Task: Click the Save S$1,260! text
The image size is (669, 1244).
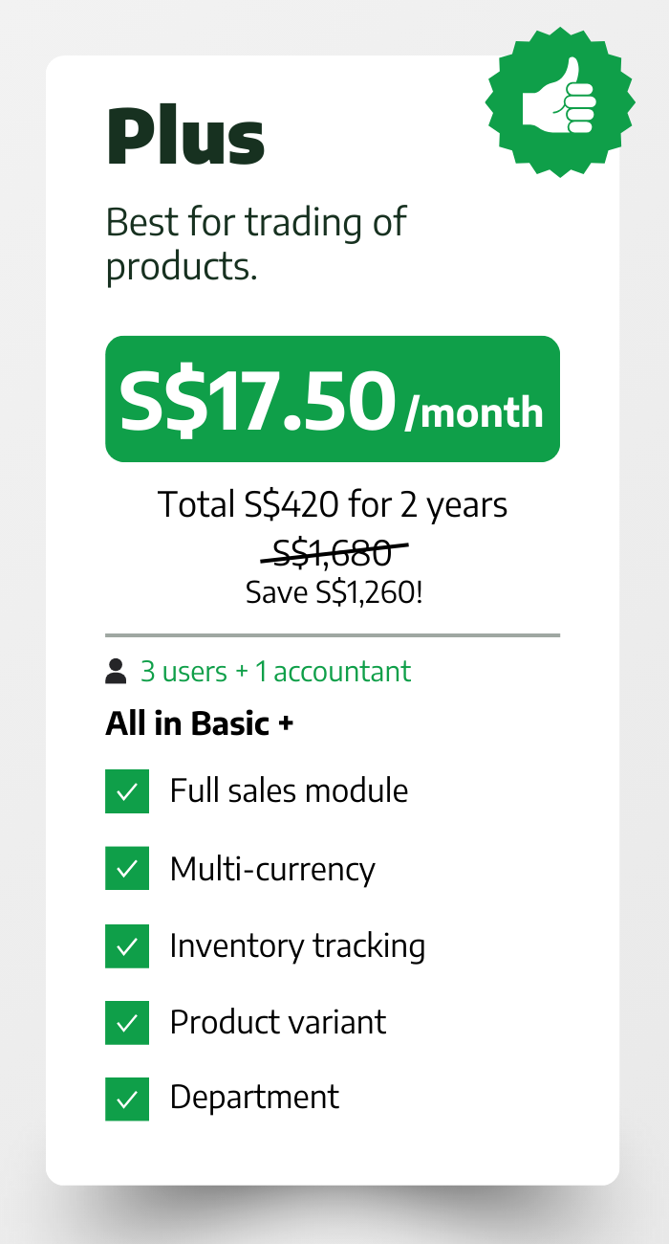Action: click(334, 592)
